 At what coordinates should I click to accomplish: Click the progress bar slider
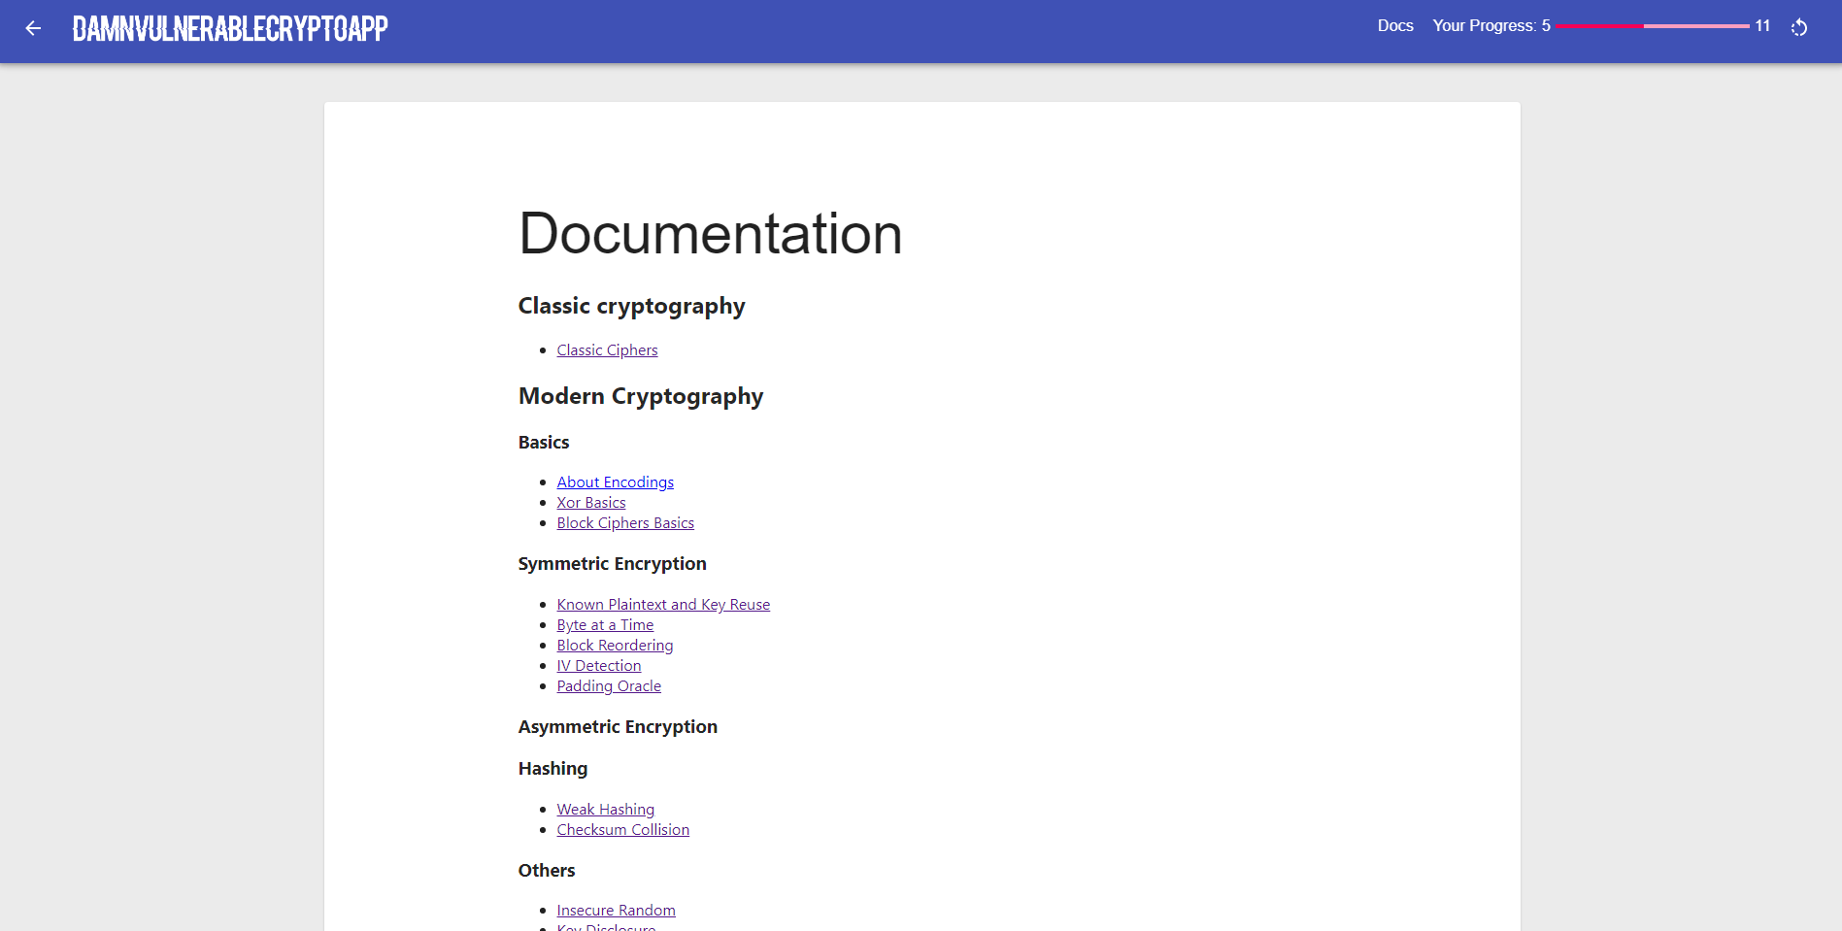point(1652,26)
